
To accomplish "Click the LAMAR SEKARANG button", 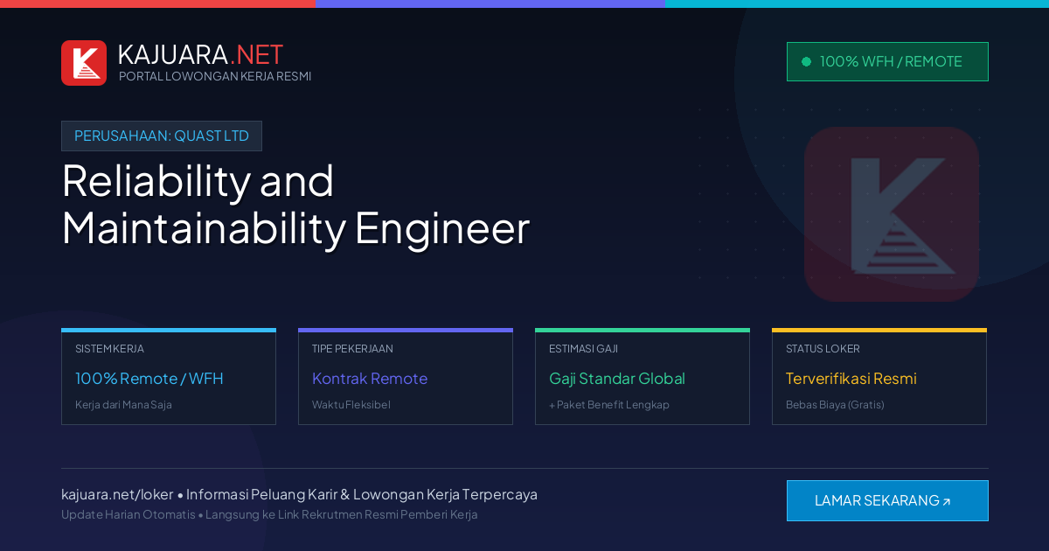I will [887, 500].
